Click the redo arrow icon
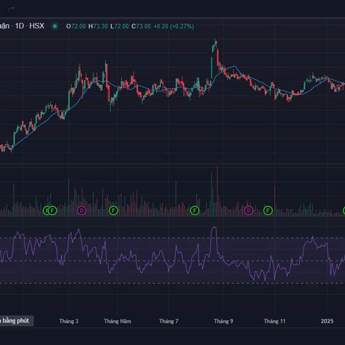This screenshot has width=345, height=345. (11, 9)
